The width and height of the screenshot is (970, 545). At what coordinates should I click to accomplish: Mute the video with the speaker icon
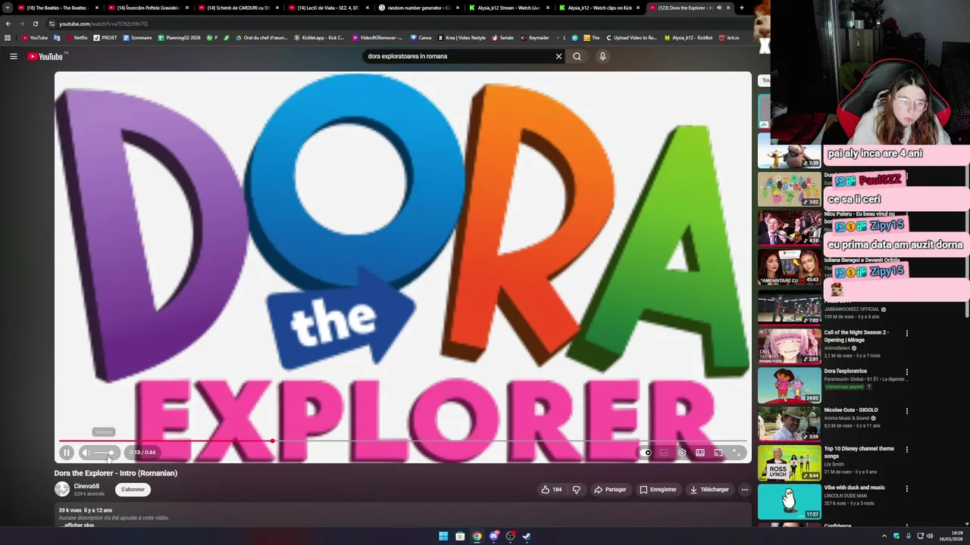86,453
